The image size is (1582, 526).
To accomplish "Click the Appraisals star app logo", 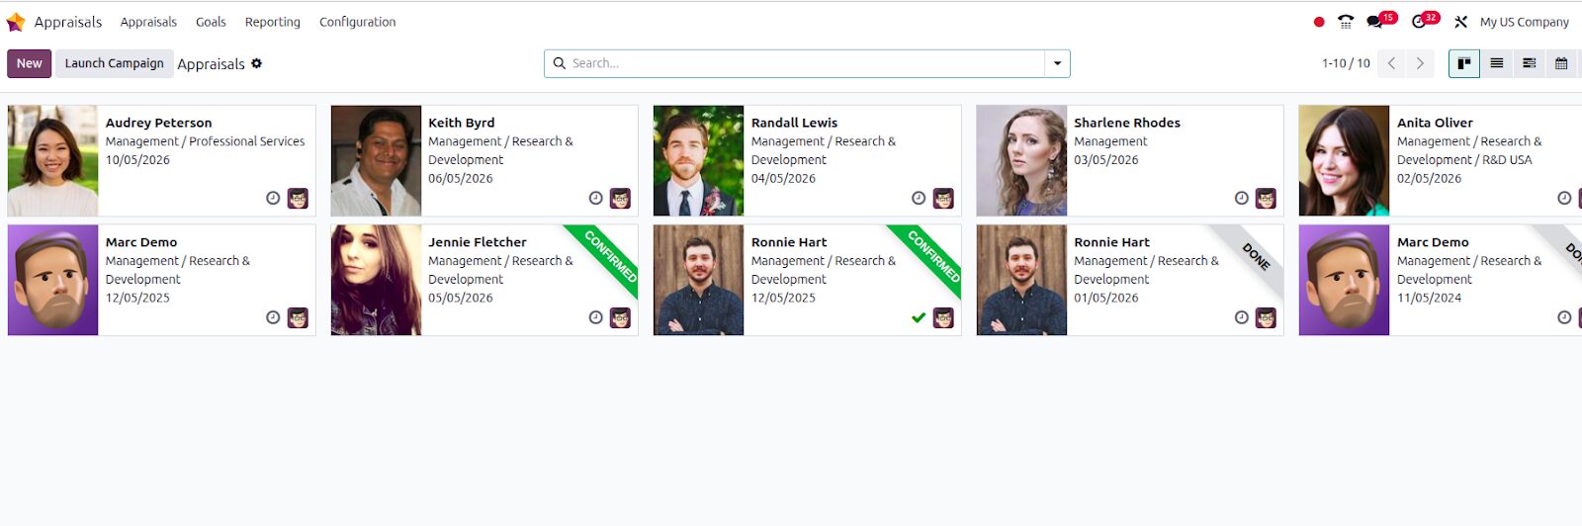I will coord(16,22).
